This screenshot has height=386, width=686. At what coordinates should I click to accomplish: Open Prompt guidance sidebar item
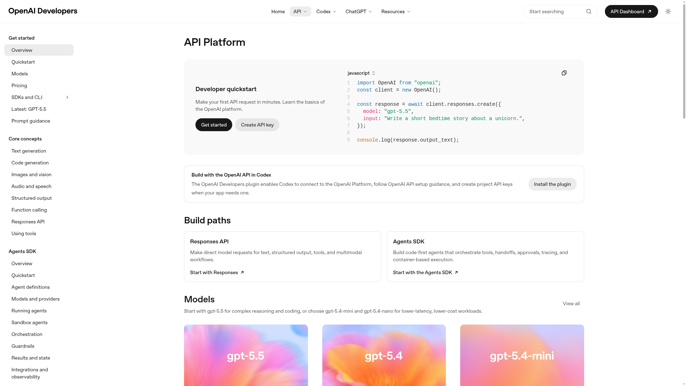point(39,121)
